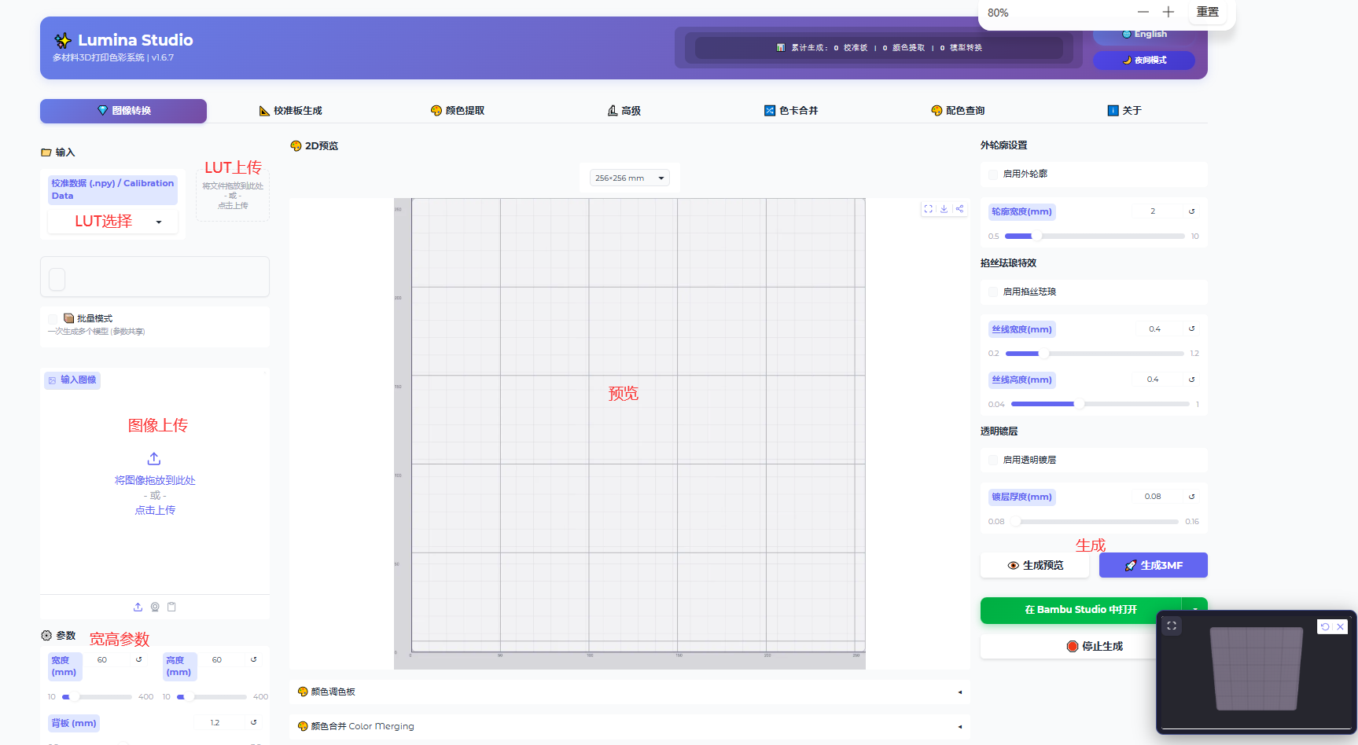Viewport: 1358px width, 745px height.
Task: Click the zoom in plus icon
Action: (x=1168, y=12)
